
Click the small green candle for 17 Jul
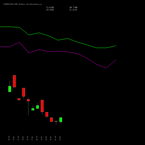(x=33, y=109)
